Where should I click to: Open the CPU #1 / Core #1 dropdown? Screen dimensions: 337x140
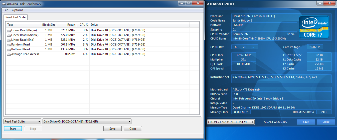tap(231, 122)
